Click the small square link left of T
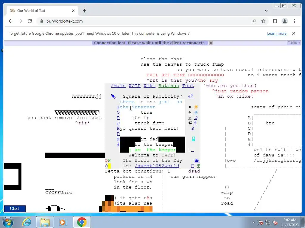Image resolution: width=305 pixels, height=228 pixels. (193, 166)
